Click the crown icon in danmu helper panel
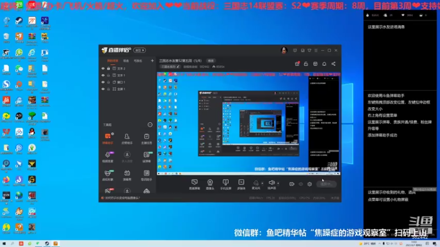440x247 pixels. click(421, 15)
